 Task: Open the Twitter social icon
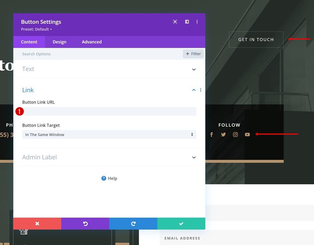[x=223, y=135]
